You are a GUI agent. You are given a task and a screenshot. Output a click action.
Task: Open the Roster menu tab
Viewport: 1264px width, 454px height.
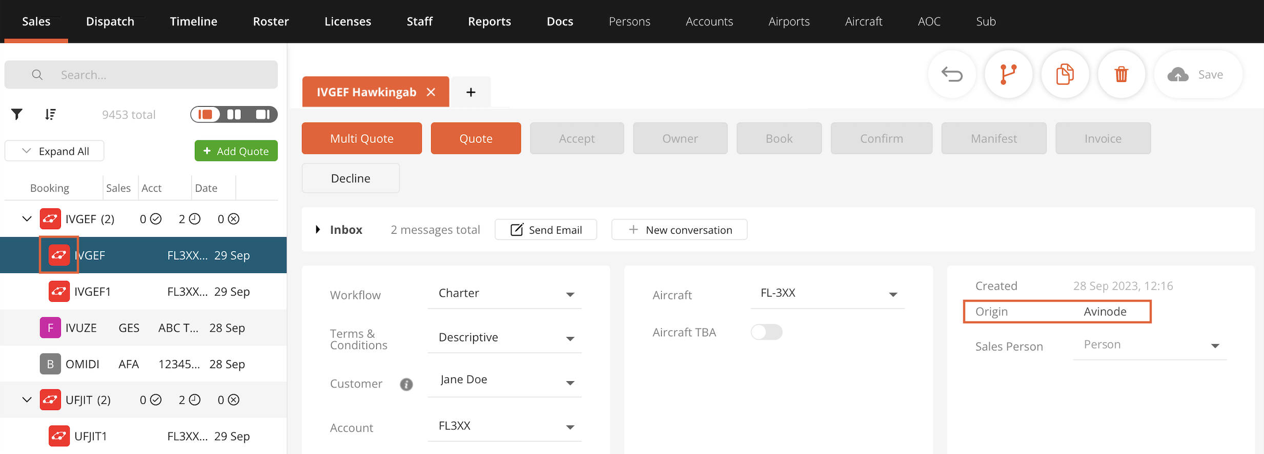coord(271,22)
